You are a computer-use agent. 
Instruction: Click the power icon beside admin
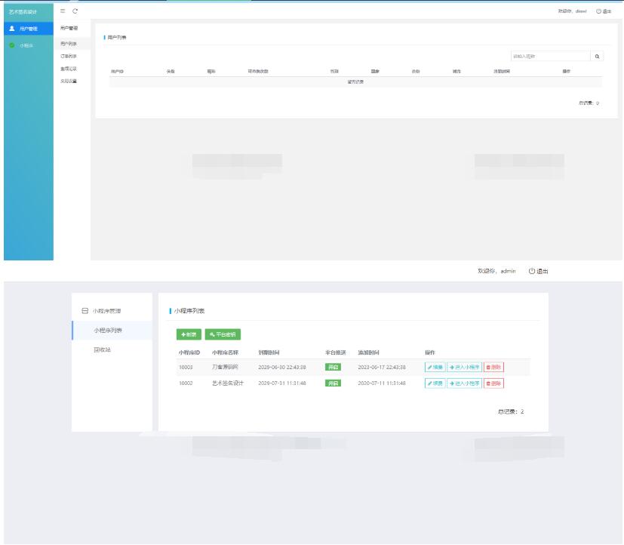point(531,271)
